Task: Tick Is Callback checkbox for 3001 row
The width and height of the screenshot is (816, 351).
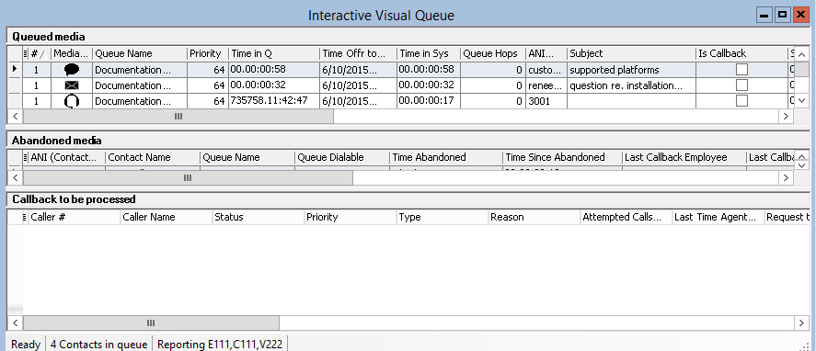Action: coord(741,101)
